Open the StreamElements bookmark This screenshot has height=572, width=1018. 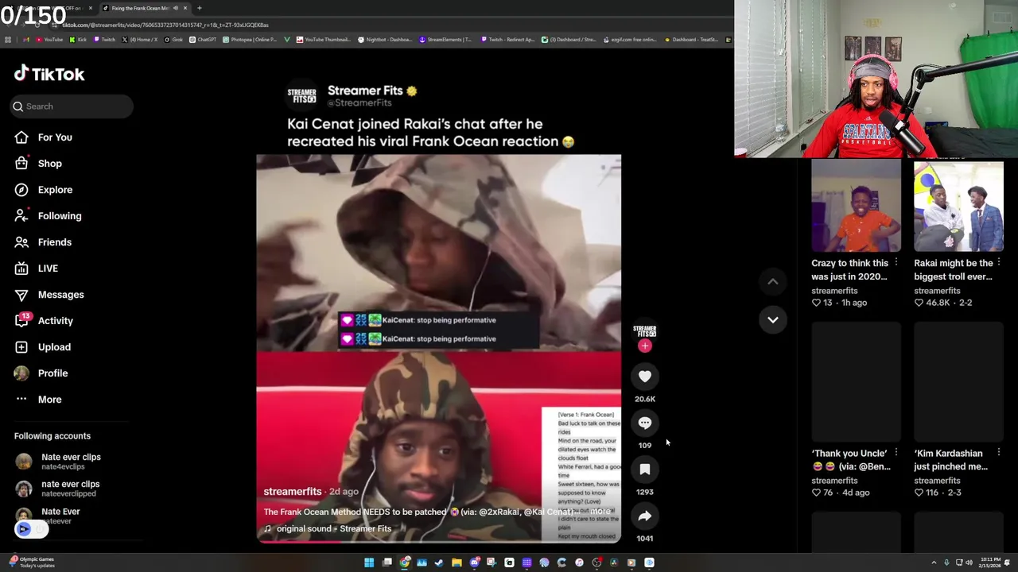[445, 40]
